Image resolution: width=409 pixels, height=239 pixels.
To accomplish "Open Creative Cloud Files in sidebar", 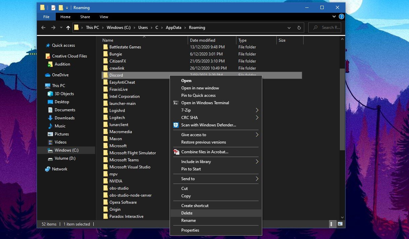I will pos(69,56).
